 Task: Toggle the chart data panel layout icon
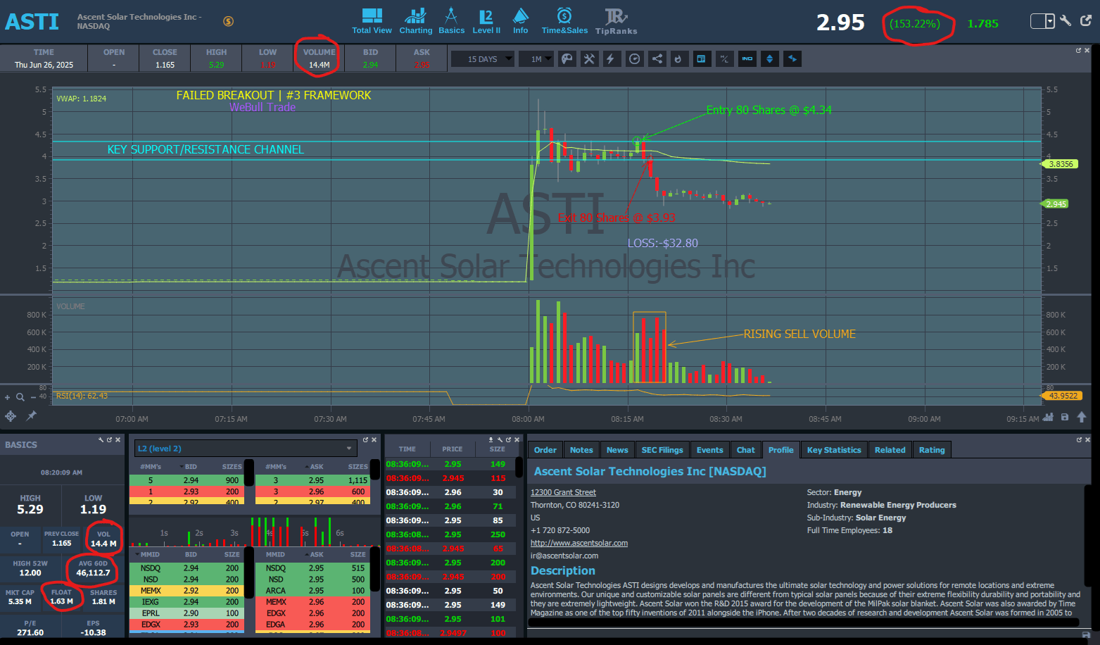(701, 59)
